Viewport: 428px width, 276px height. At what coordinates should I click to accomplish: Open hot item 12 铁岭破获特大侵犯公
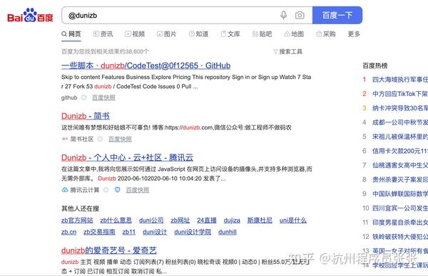(400, 237)
